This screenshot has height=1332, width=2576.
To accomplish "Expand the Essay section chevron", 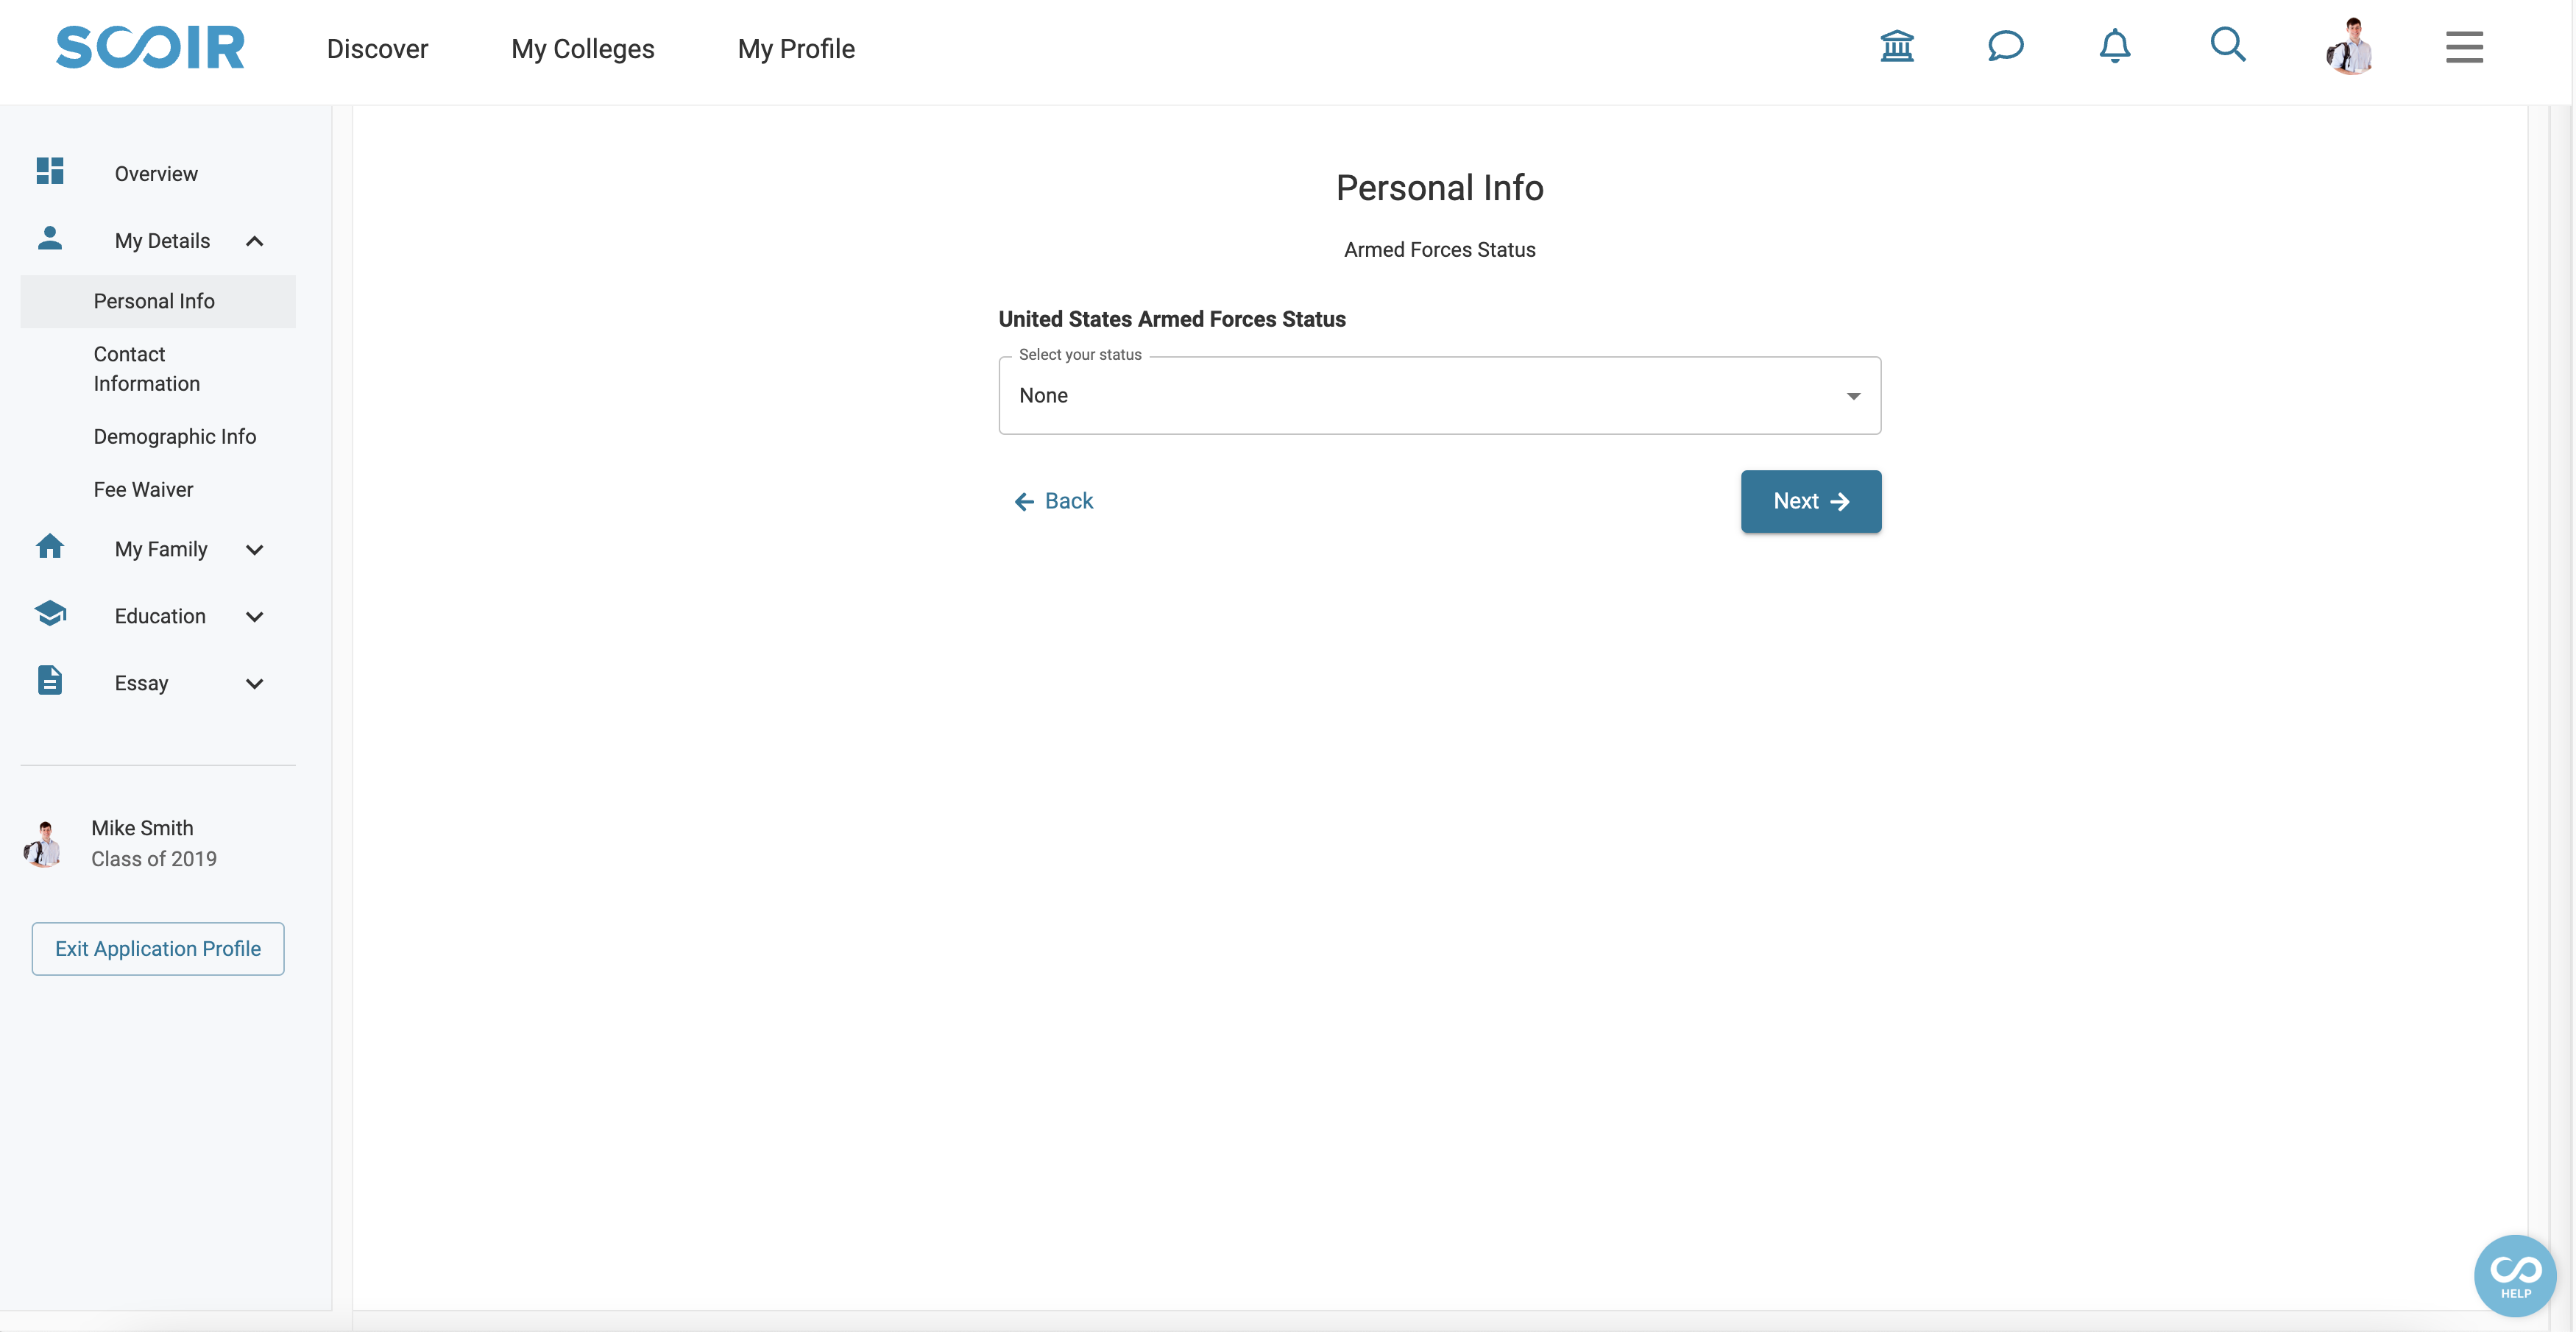I will [254, 683].
